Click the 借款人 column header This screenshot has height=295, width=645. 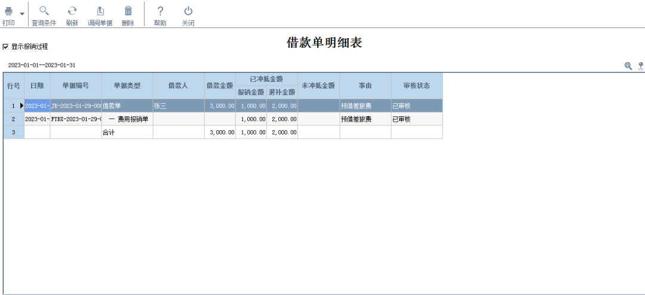pyautogui.click(x=178, y=85)
